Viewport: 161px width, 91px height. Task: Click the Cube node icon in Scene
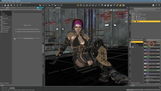pos(136,21)
